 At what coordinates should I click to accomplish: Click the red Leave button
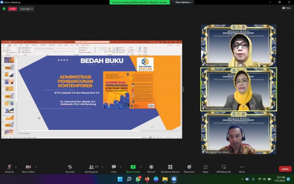[x=285, y=169]
